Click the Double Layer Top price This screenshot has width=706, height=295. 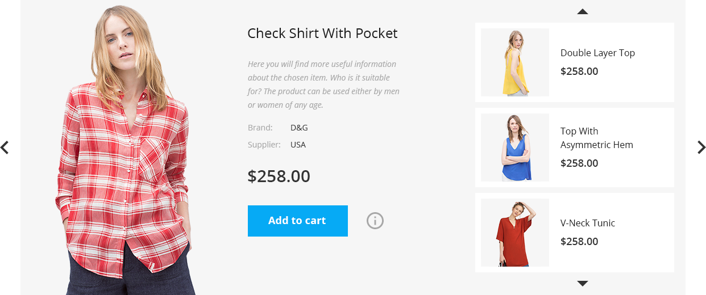coord(579,71)
